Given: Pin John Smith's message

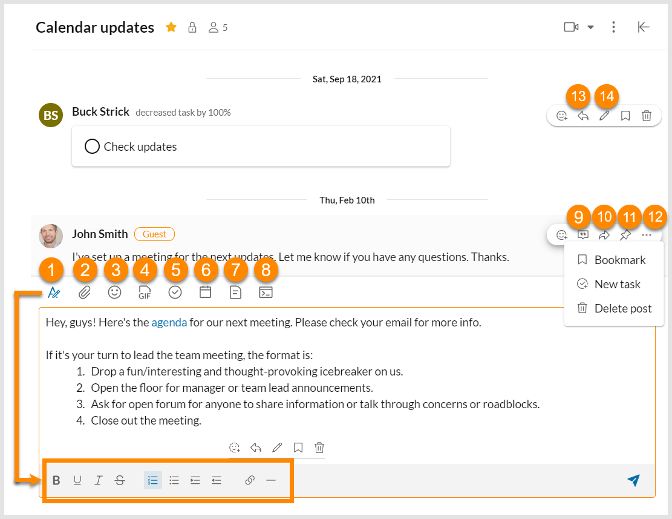Looking at the screenshot, I should (625, 235).
